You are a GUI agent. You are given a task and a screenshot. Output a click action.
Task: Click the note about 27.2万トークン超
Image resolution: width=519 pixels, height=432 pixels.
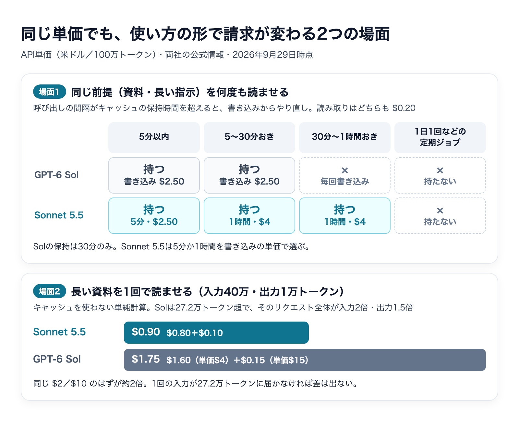(x=223, y=308)
